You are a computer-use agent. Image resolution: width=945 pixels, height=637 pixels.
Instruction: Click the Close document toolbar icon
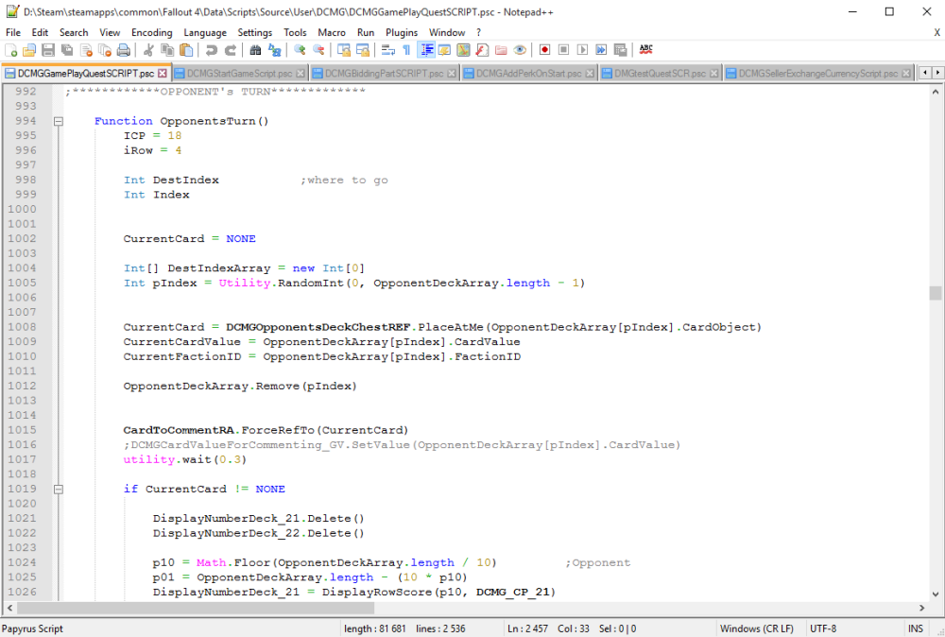86,50
